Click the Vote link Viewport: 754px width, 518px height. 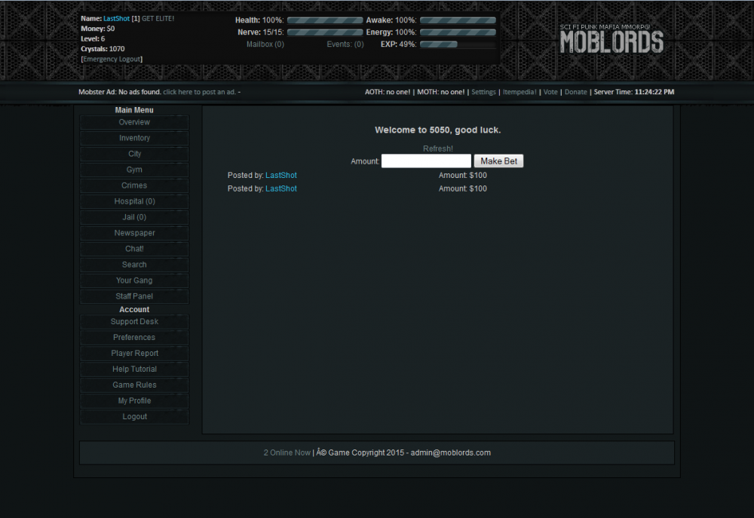[550, 91]
